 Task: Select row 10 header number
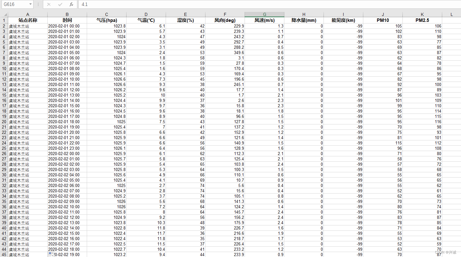[x=4, y=68]
